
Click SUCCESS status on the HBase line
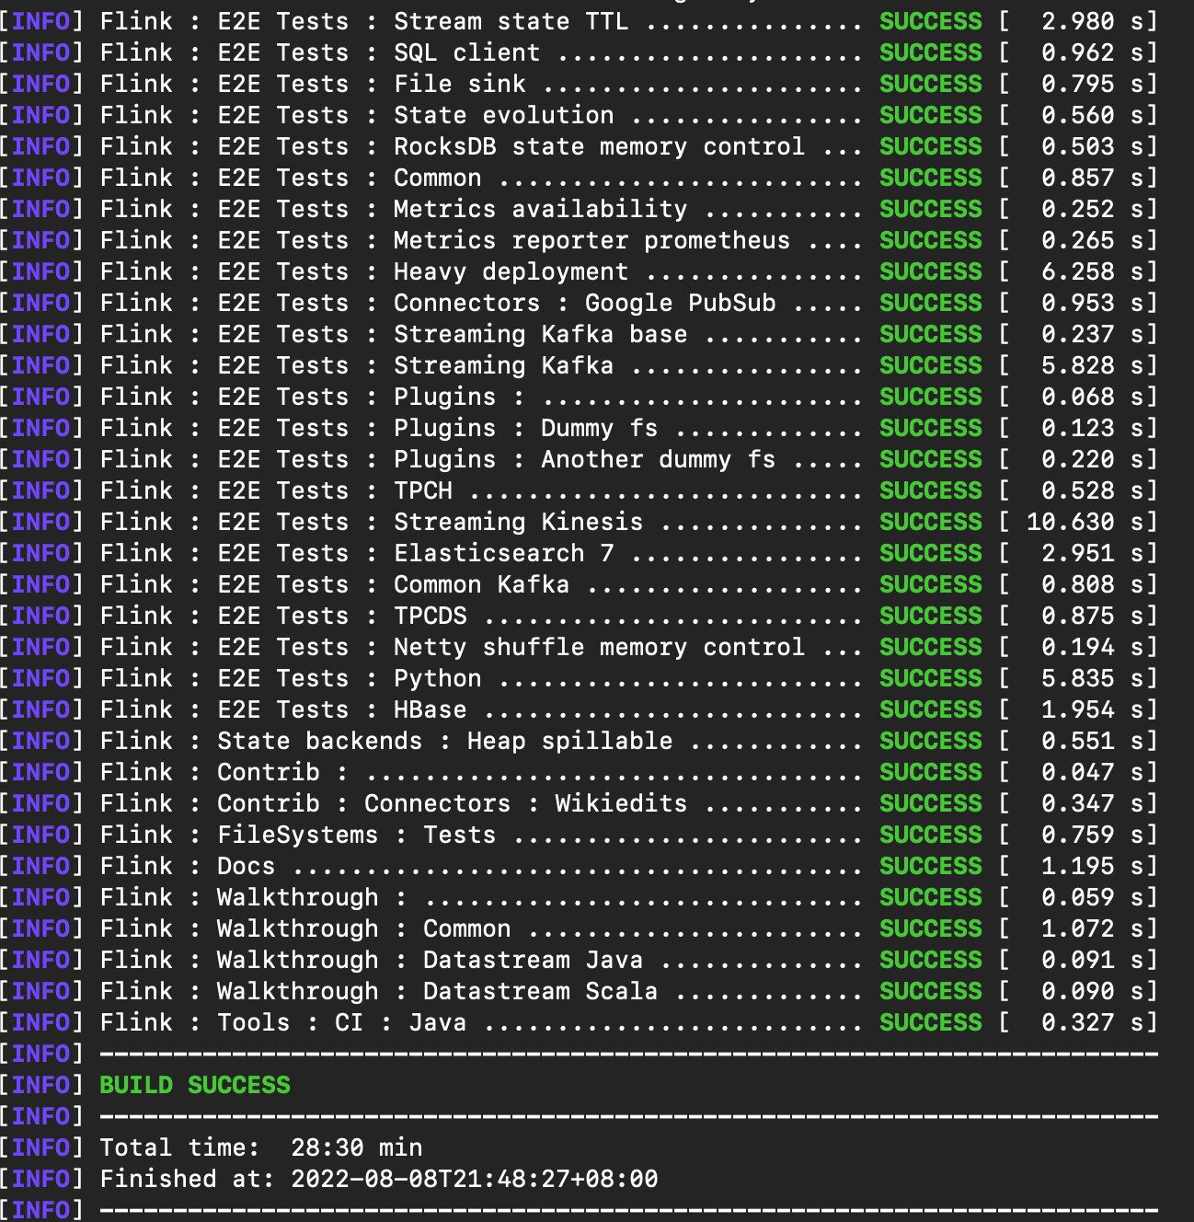(x=930, y=709)
